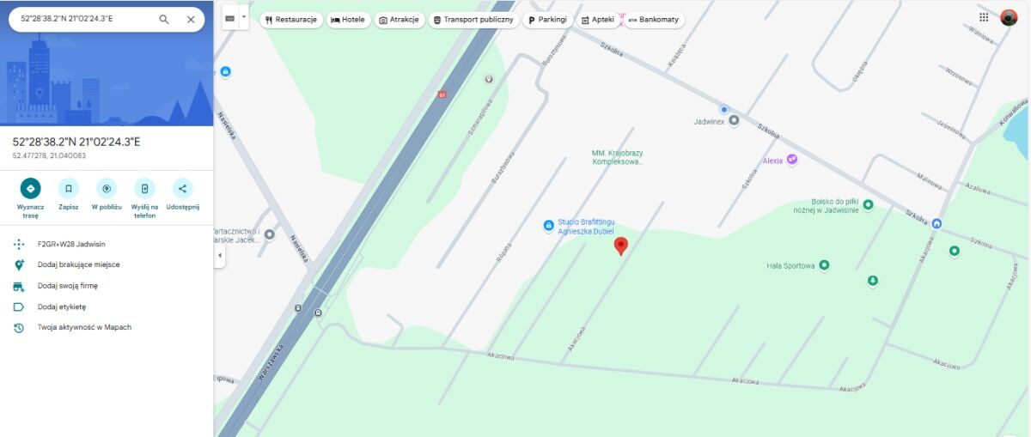Share the place with Udostępnij
This screenshot has height=437, width=1031.
click(182, 195)
